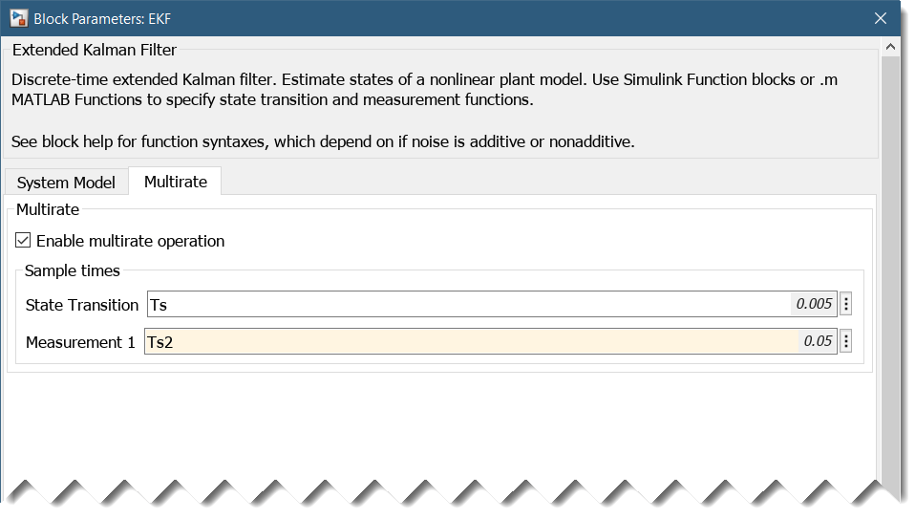Viewport: 915px width, 518px height.
Task: Open Measurement 1 three-dot options menu
Action: click(845, 342)
